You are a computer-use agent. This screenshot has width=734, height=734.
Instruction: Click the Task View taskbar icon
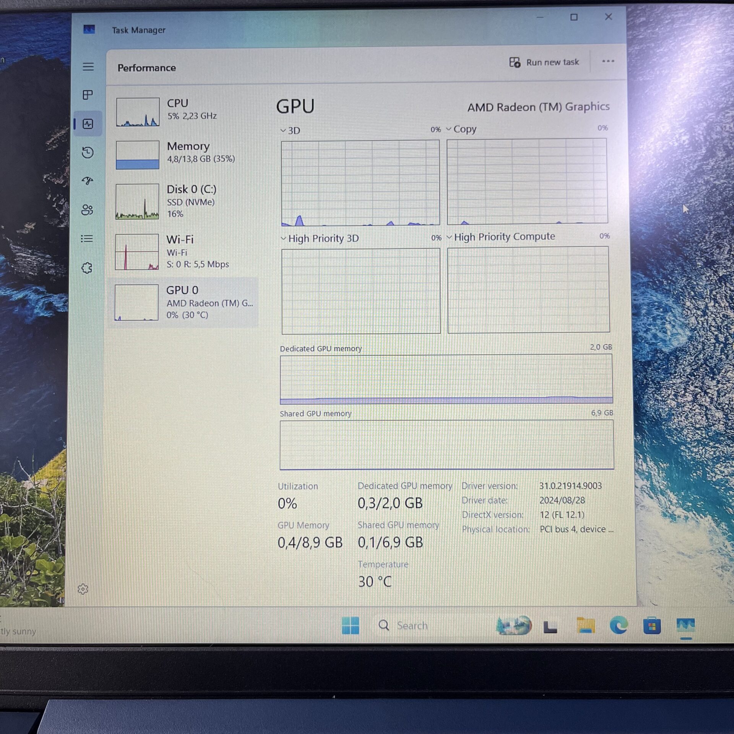point(550,627)
